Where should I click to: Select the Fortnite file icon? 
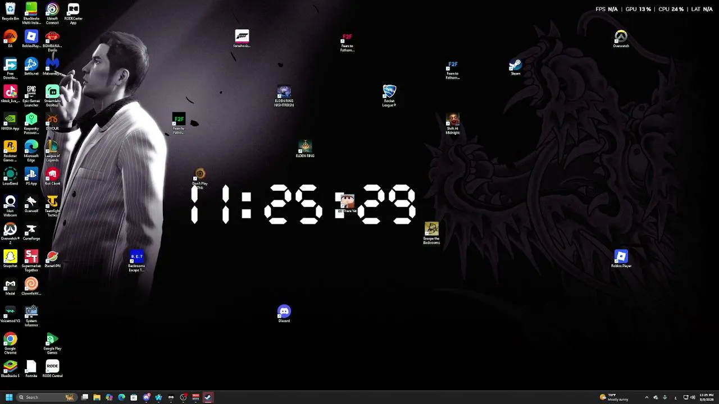[31, 369]
